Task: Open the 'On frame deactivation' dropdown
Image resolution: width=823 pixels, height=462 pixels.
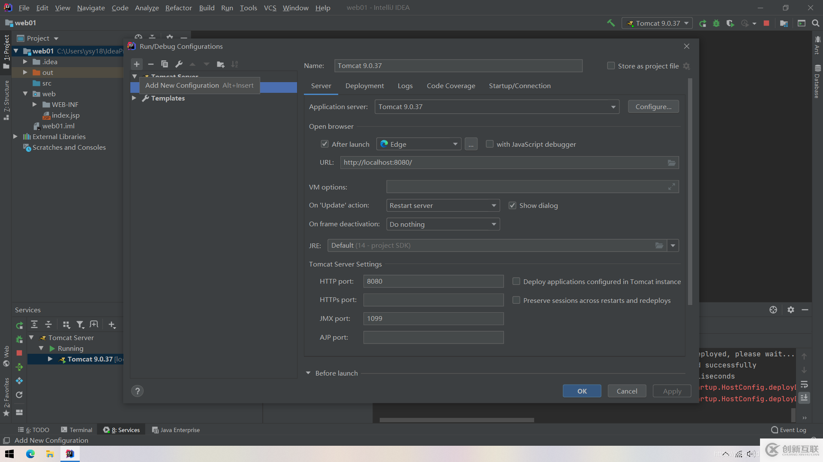Action: [x=442, y=224]
